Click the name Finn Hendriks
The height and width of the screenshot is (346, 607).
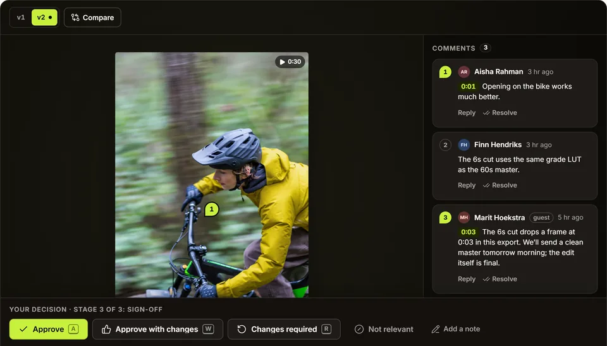click(498, 145)
